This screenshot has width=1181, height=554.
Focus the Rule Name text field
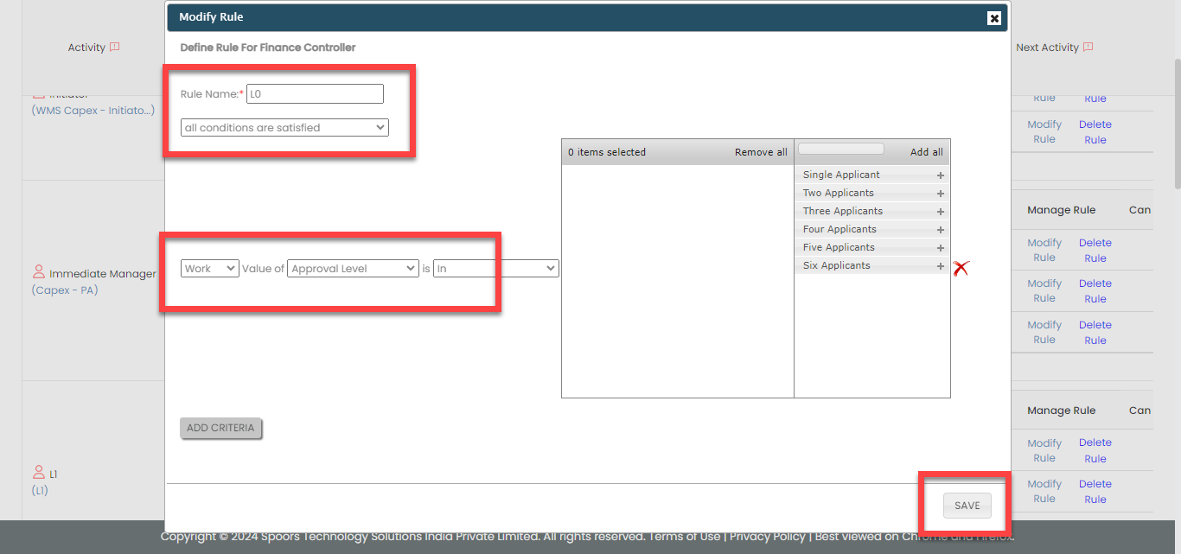(315, 93)
